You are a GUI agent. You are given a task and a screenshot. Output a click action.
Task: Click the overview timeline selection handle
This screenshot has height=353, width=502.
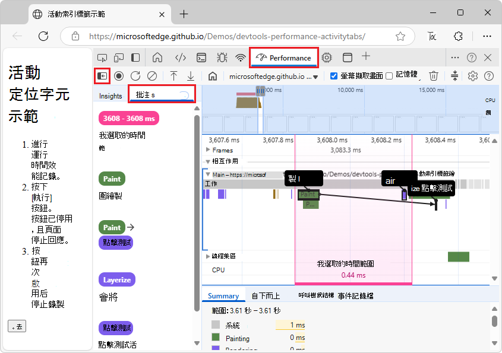[260, 91]
